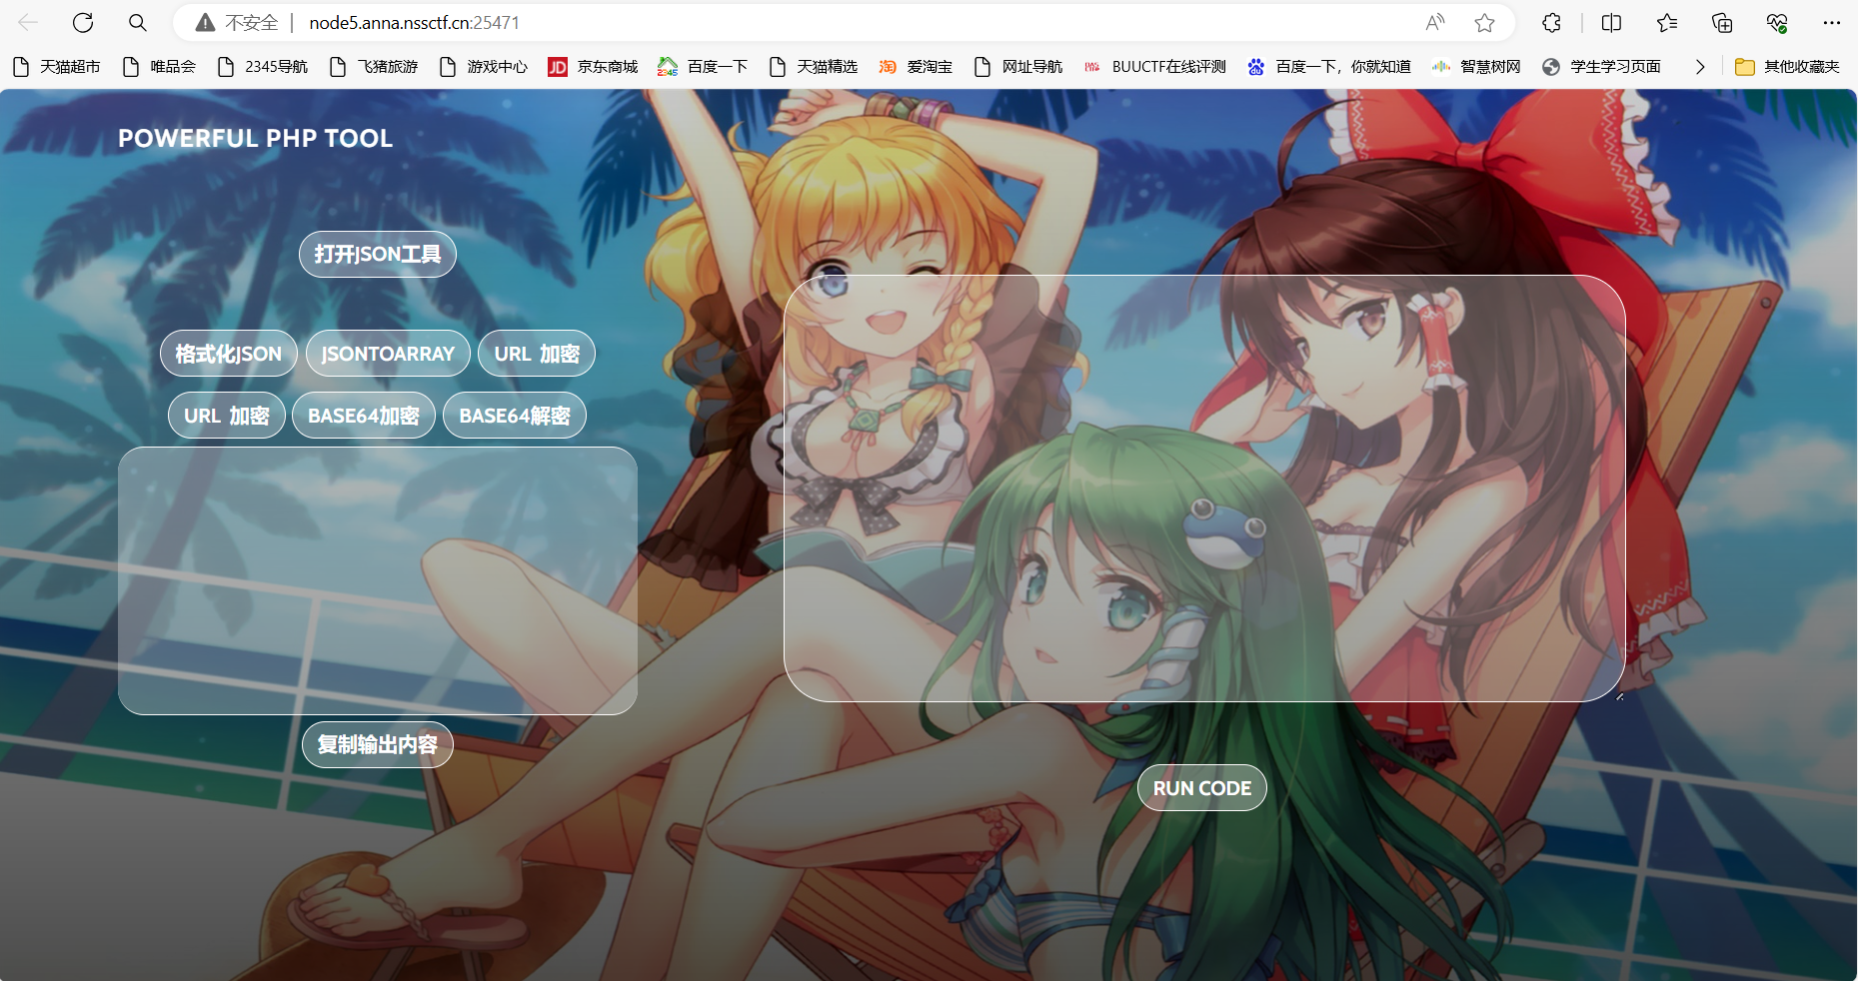Open the 2345导航 bookmark
This screenshot has width=1858, height=981.
coord(264,67)
